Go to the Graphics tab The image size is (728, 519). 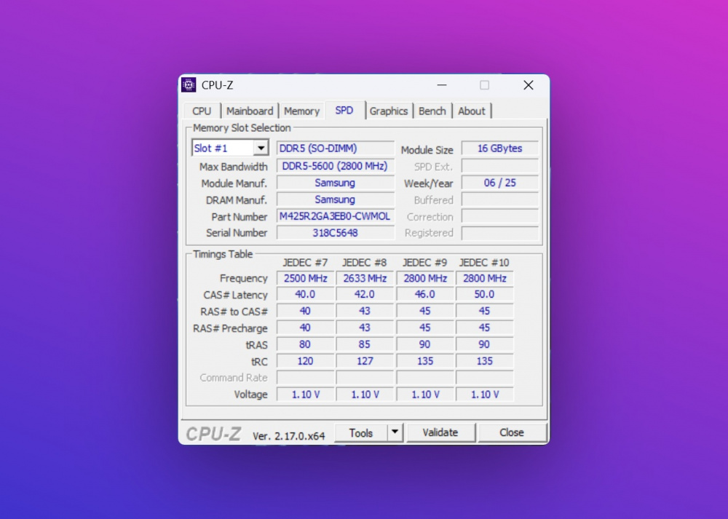coord(389,111)
